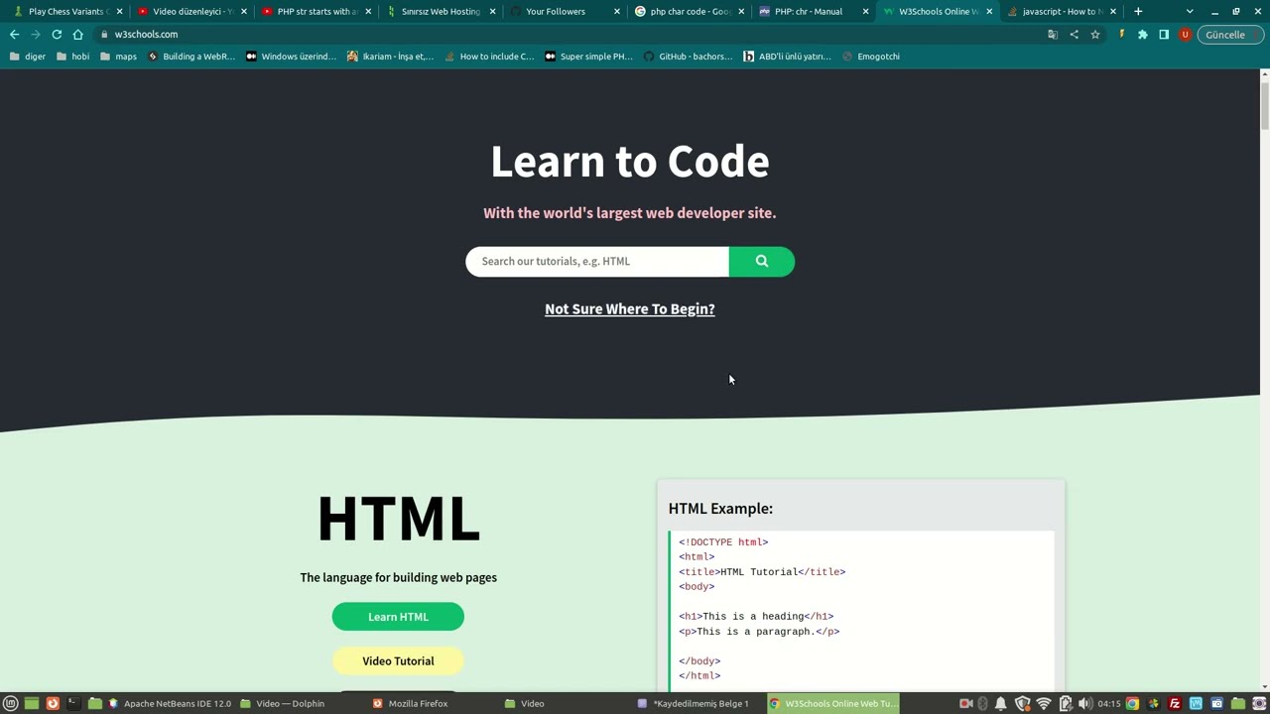Go back with the browser back arrow

pyautogui.click(x=14, y=34)
